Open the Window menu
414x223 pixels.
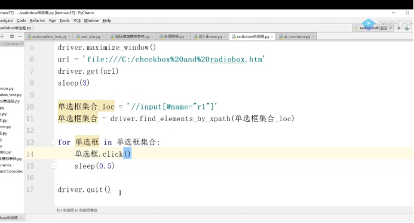pyautogui.click(x=91, y=20)
